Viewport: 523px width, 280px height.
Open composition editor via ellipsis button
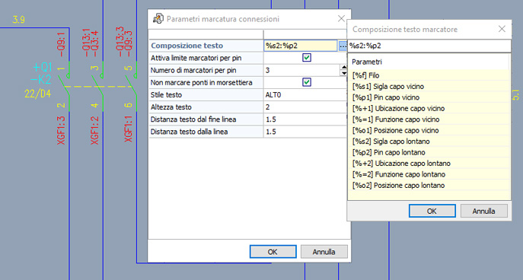[x=343, y=46]
